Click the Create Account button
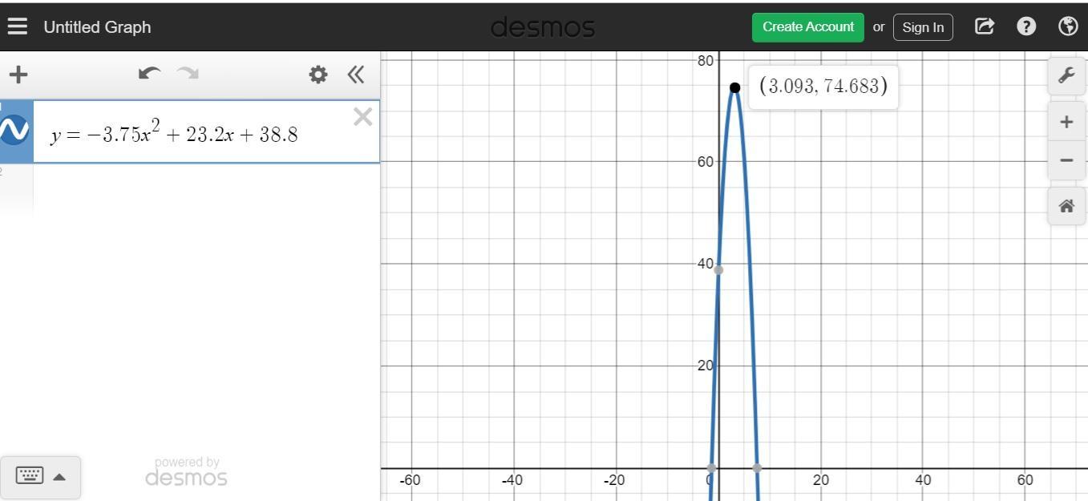This screenshot has height=501, width=1088. [x=808, y=26]
